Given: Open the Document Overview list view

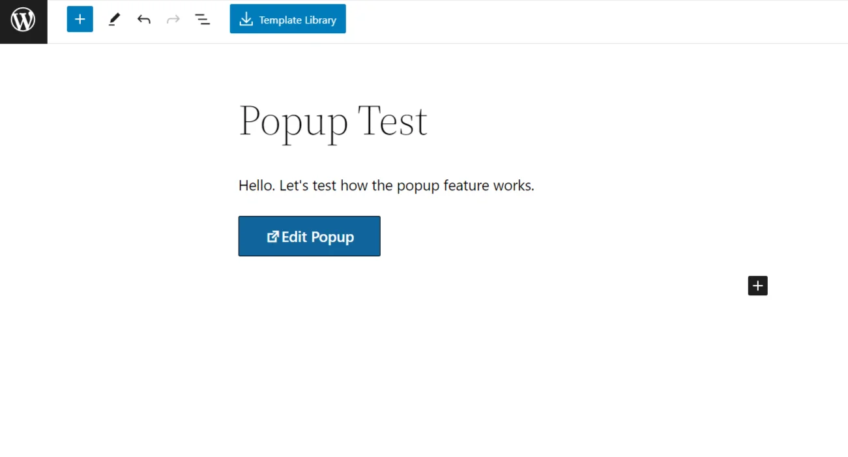Looking at the screenshot, I should [202, 20].
